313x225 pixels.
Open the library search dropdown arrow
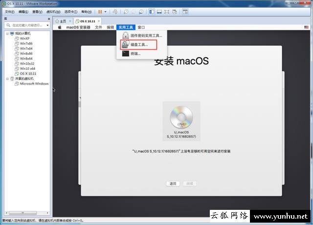[47, 25]
